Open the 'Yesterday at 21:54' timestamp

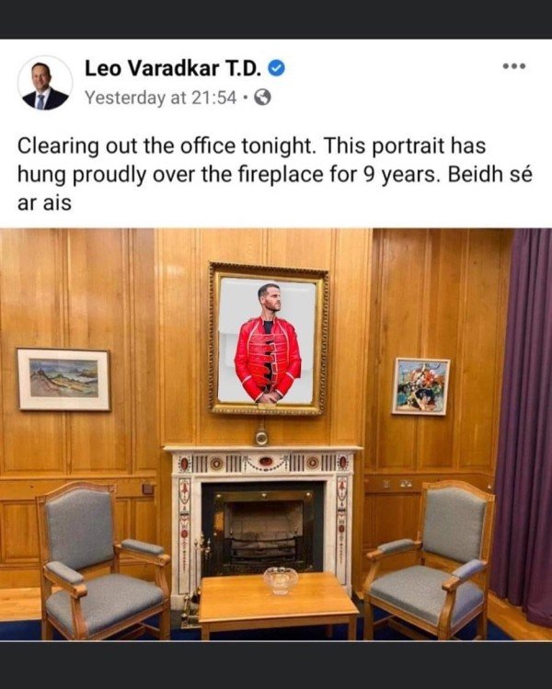(x=160, y=98)
